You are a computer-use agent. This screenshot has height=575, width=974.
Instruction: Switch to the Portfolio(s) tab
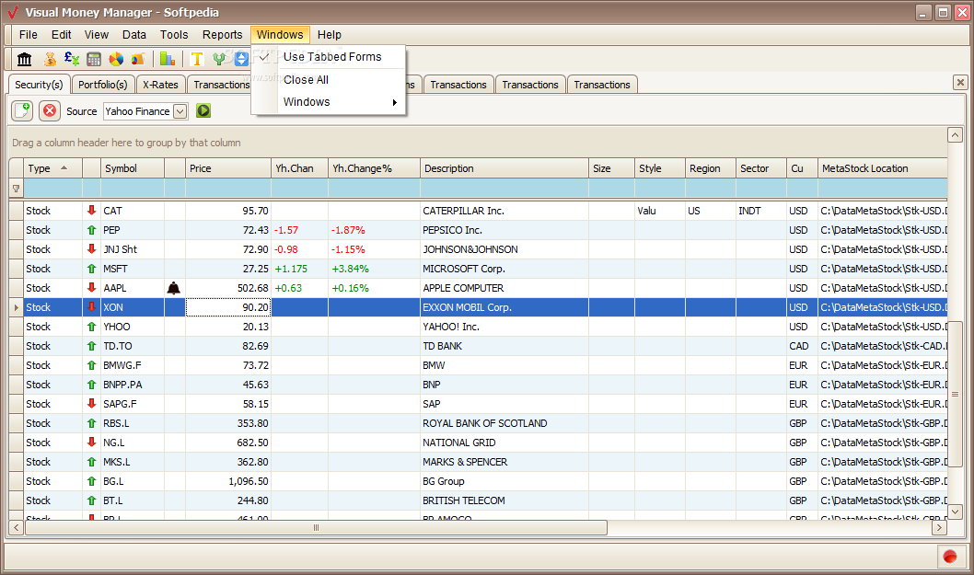(102, 85)
